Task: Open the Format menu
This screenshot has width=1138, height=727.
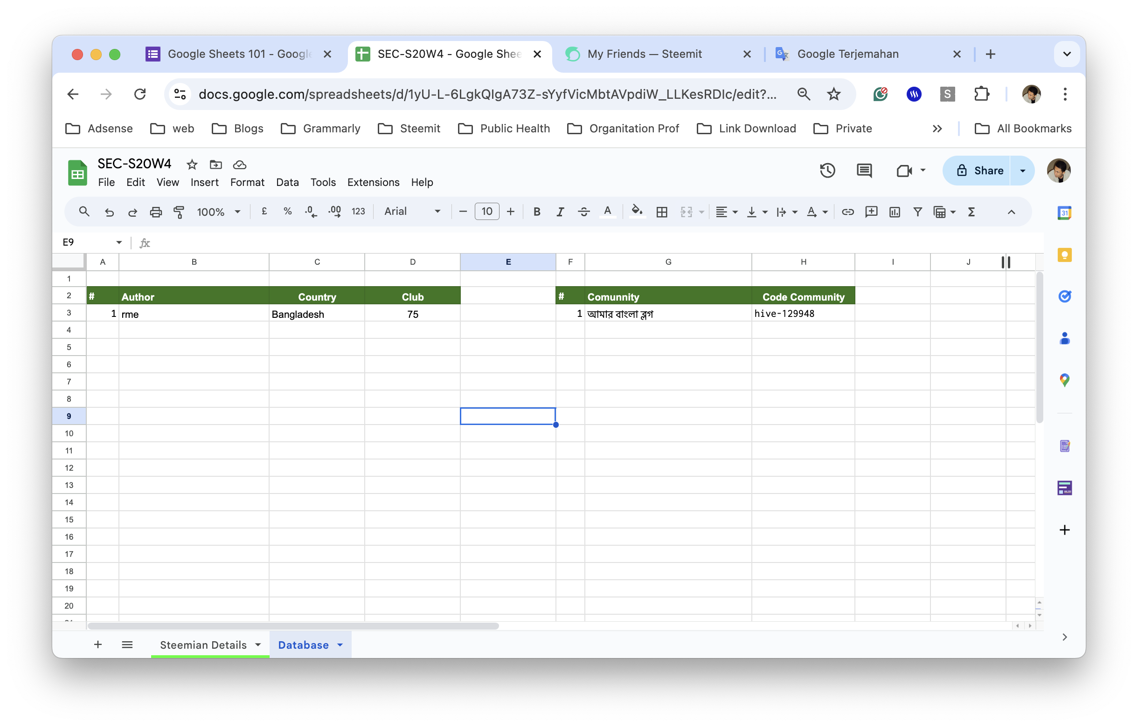Action: point(247,182)
